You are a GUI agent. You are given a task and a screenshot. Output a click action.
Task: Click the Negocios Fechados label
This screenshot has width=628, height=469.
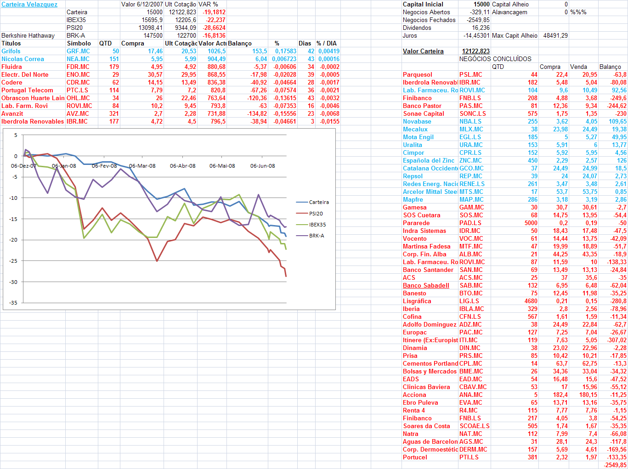429,20
